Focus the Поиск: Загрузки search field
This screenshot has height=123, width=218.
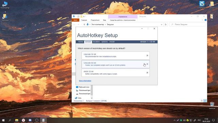coord(187,24)
